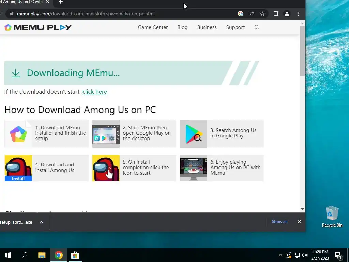This screenshot has width=349, height=262.
Task: Click the Downloading MEmu banner text
Action: pyautogui.click(x=73, y=73)
